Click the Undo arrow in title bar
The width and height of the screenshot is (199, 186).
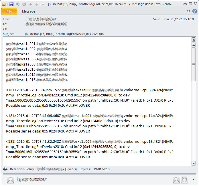click(18, 4)
